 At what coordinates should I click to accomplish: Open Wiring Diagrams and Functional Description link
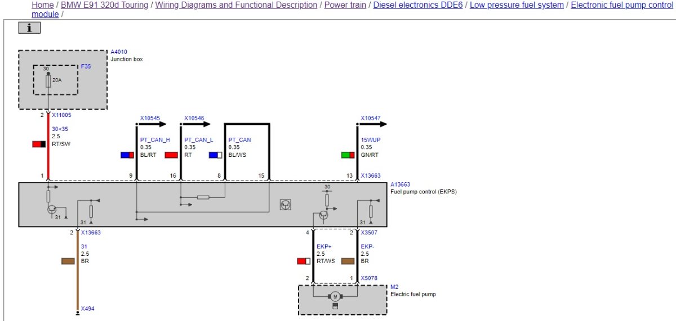click(236, 5)
